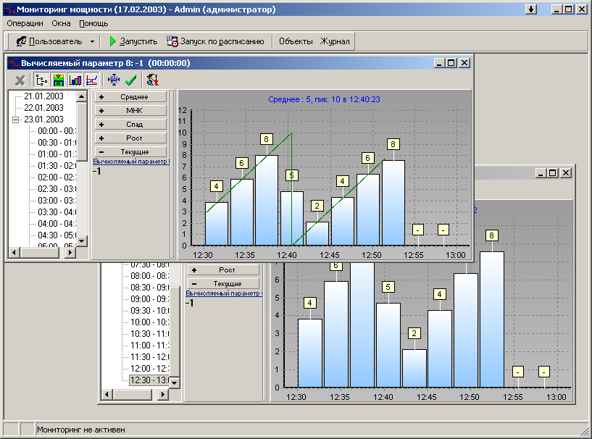Toggle the green and yellow blocks panel icon
The image size is (592, 439).
59,80
